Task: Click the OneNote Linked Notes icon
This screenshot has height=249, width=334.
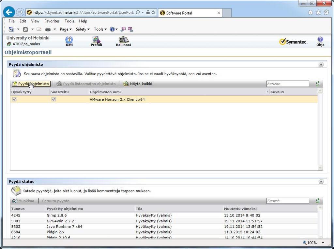Action: coord(130,29)
